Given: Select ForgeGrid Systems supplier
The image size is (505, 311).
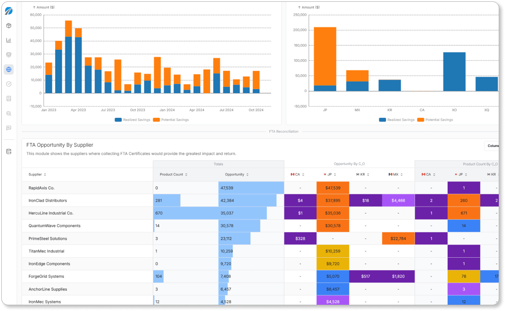Looking at the screenshot, I should pos(47,276).
